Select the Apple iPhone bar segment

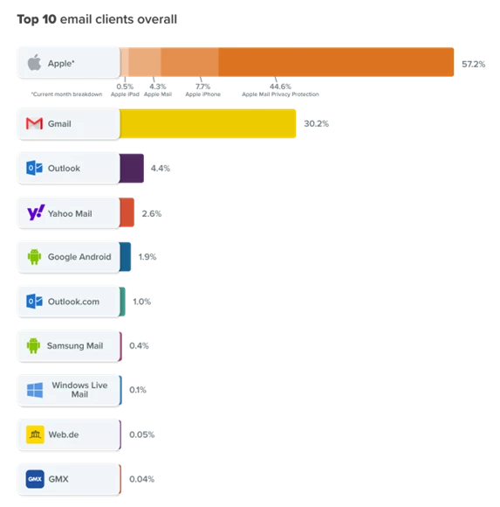tap(190, 62)
